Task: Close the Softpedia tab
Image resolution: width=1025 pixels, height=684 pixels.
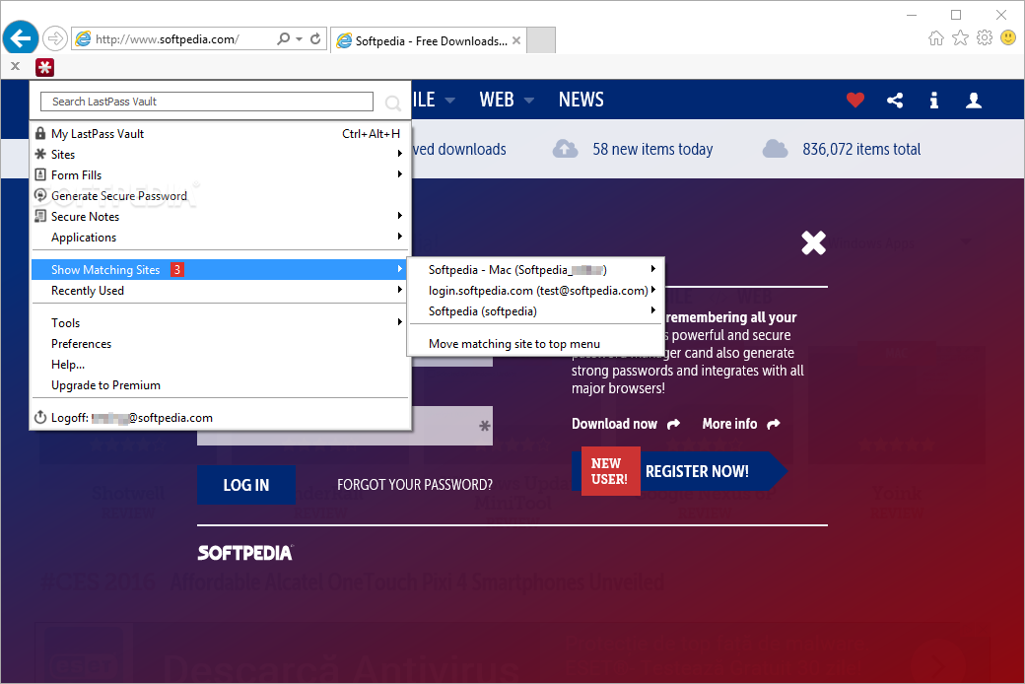Action: 516,40
